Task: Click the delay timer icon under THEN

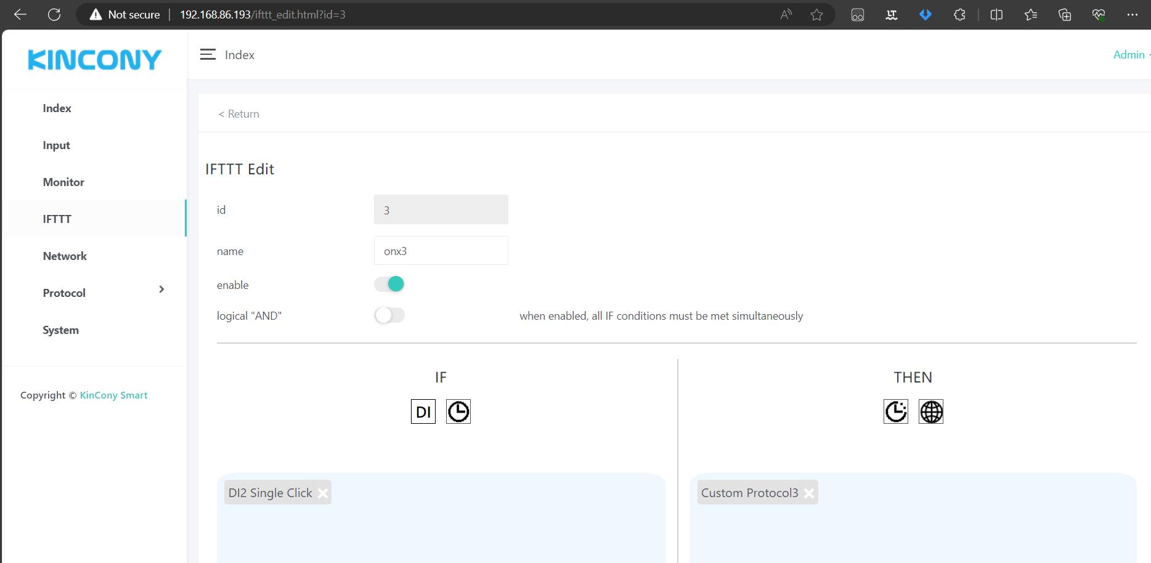Action: [895, 411]
